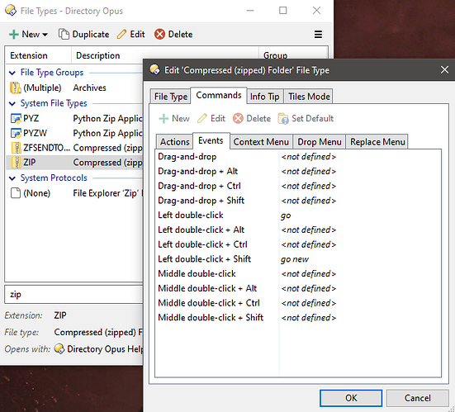Select the plain Middle double-click event row
Viewport: 455px width, 412px height.
pyautogui.click(x=298, y=273)
